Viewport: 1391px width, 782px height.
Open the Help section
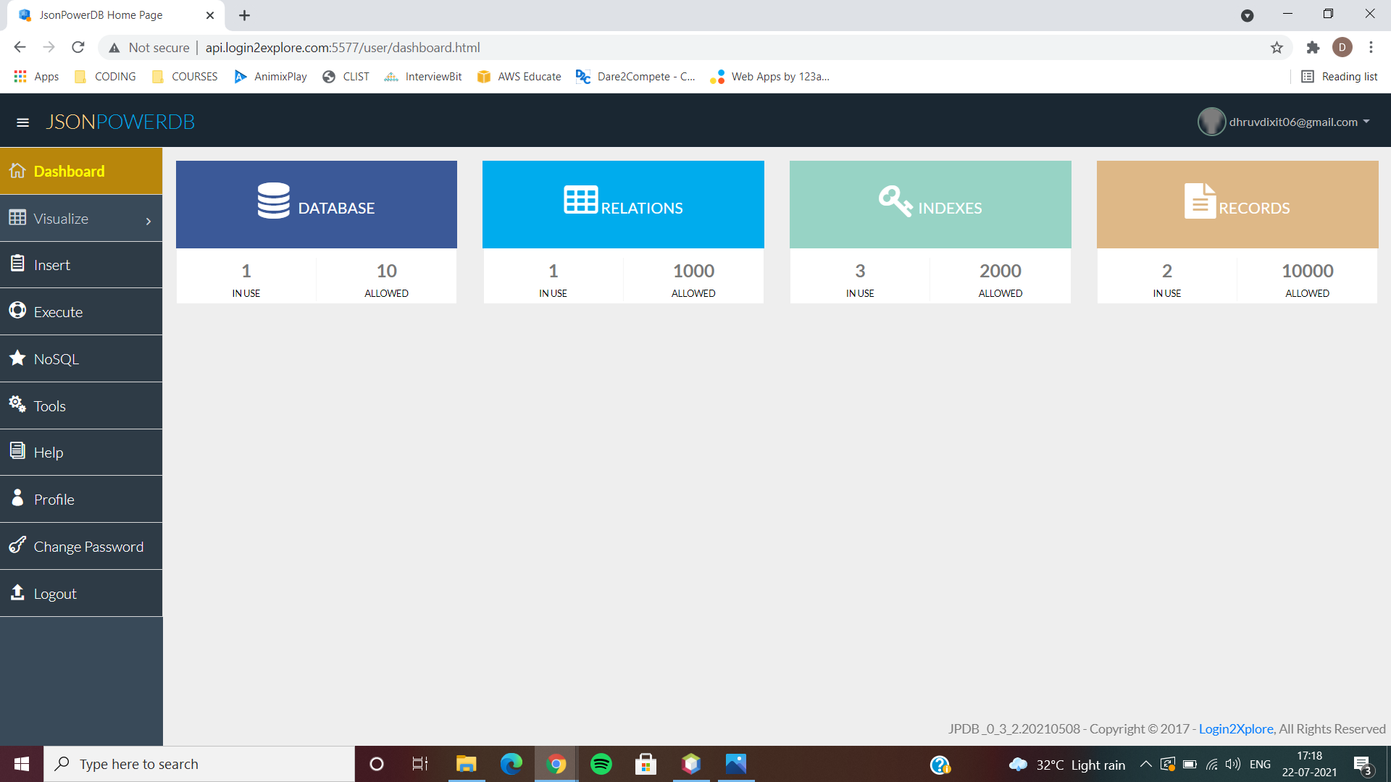(x=47, y=452)
